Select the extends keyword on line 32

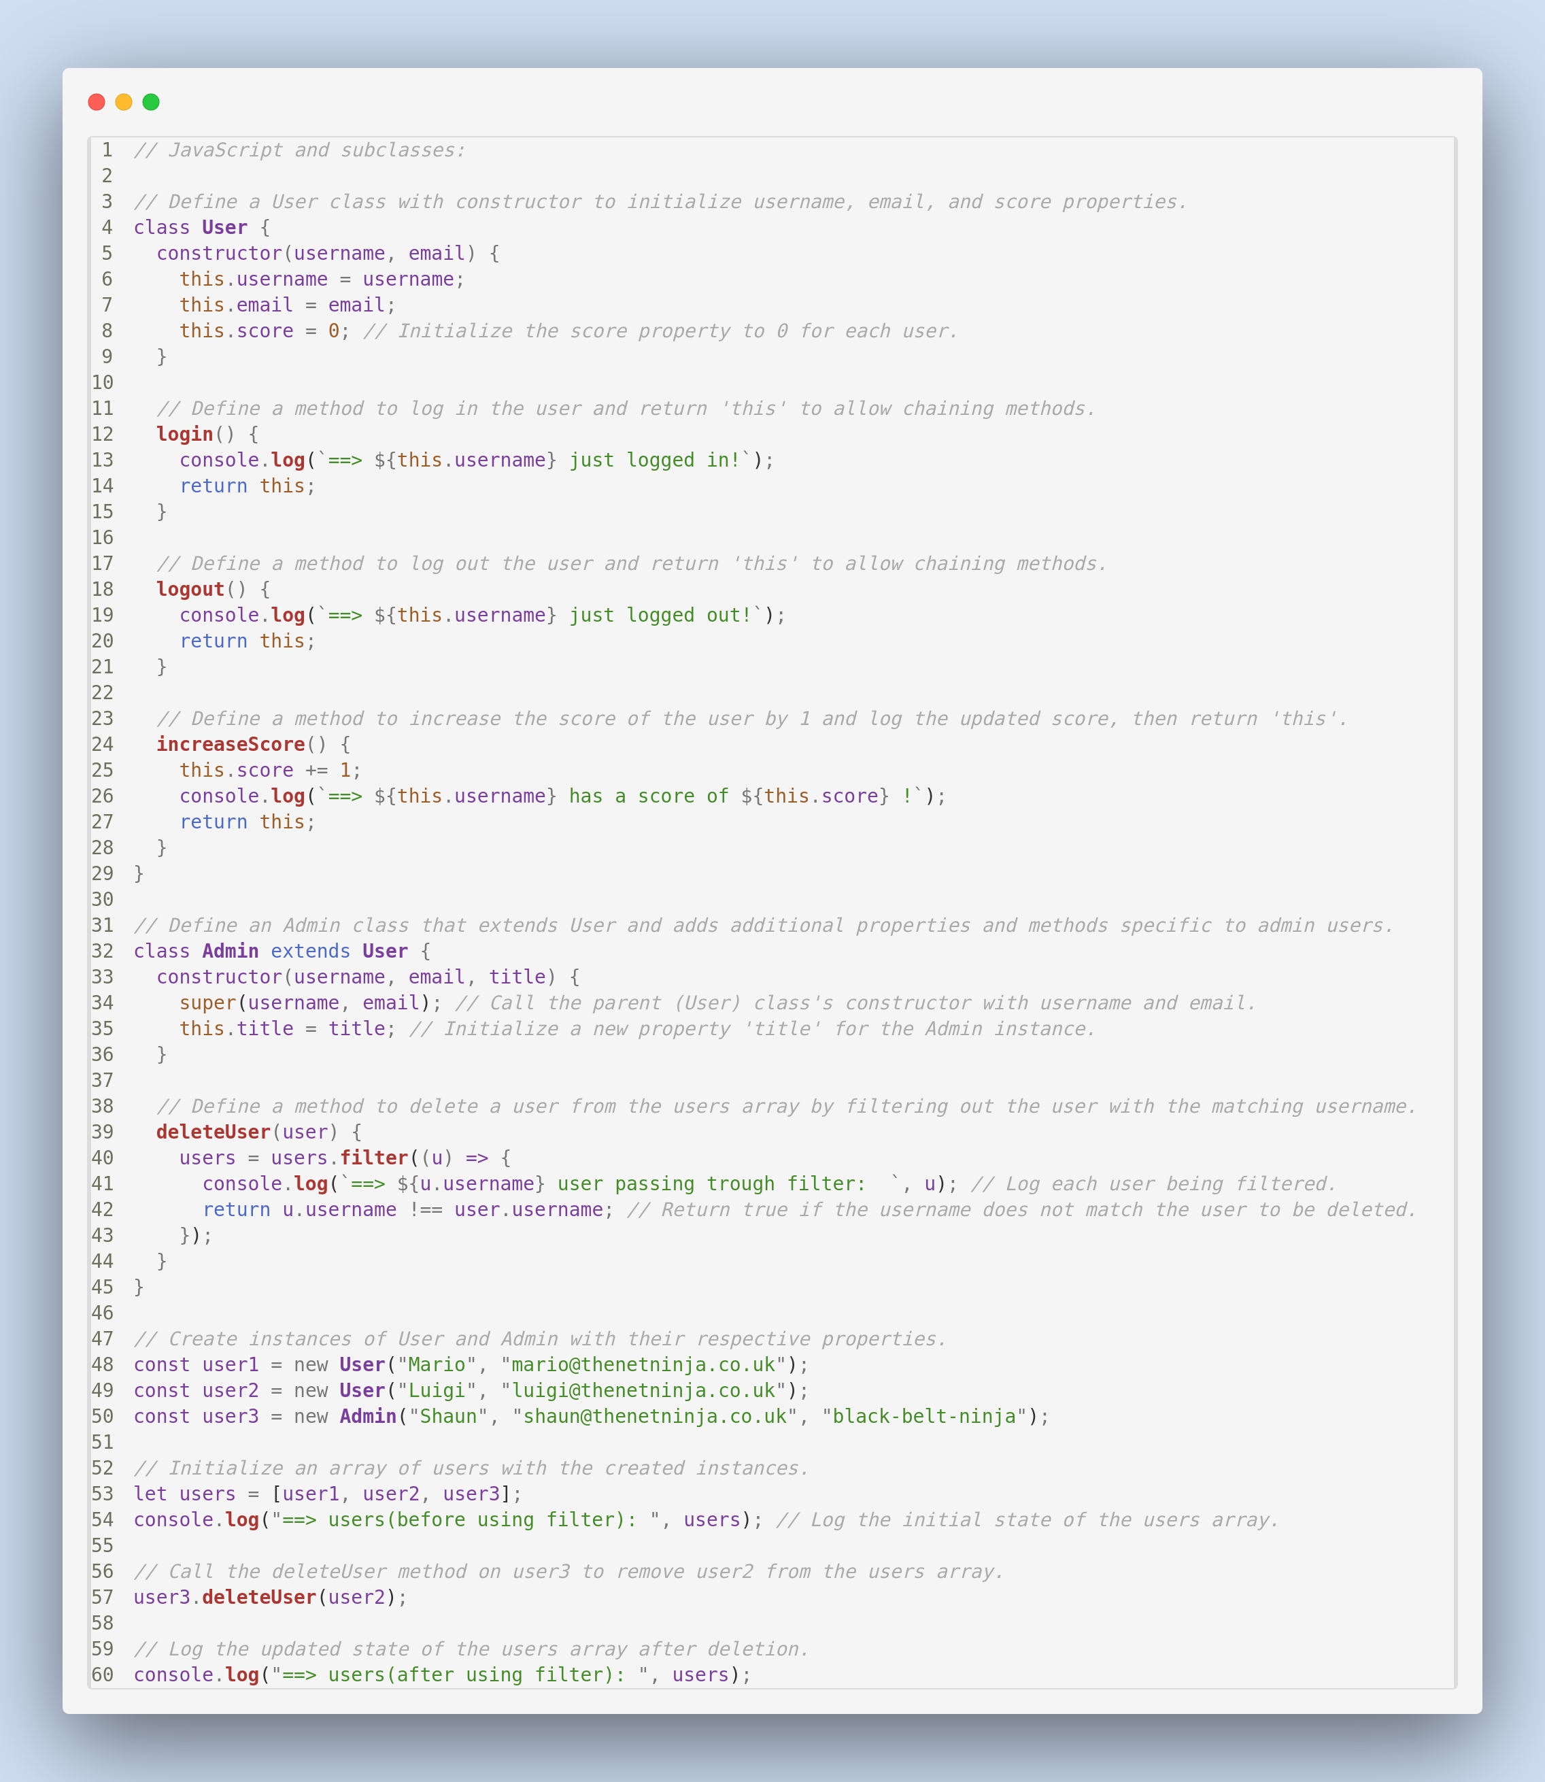point(309,951)
